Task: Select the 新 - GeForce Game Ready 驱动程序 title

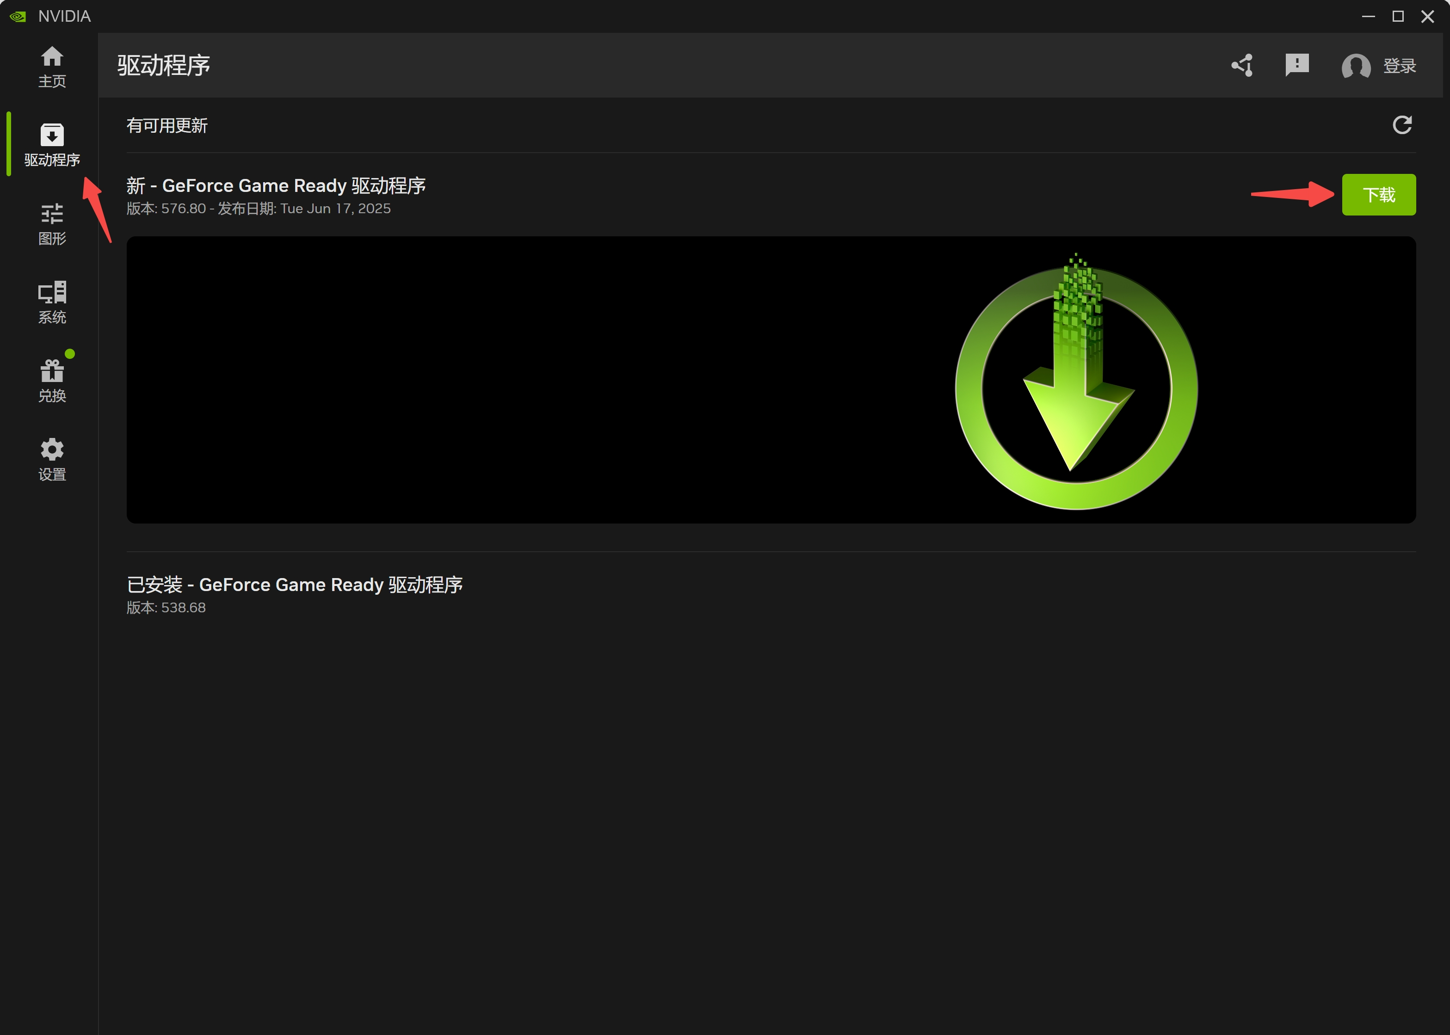Action: click(x=276, y=185)
